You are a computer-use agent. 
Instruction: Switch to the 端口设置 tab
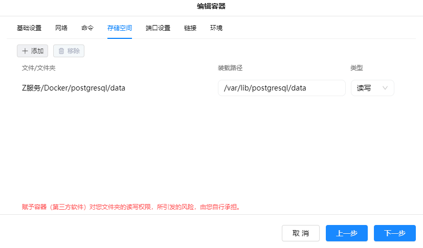click(x=158, y=28)
